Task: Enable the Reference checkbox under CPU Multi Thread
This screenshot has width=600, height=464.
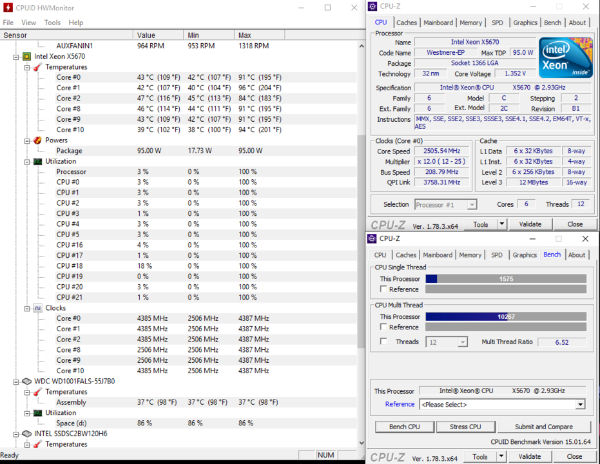Action: (383, 327)
